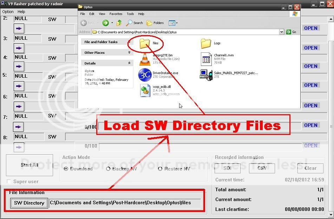Open the Views dropdown arrow
Screen dimensions: 334x219
tap(177, 23)
